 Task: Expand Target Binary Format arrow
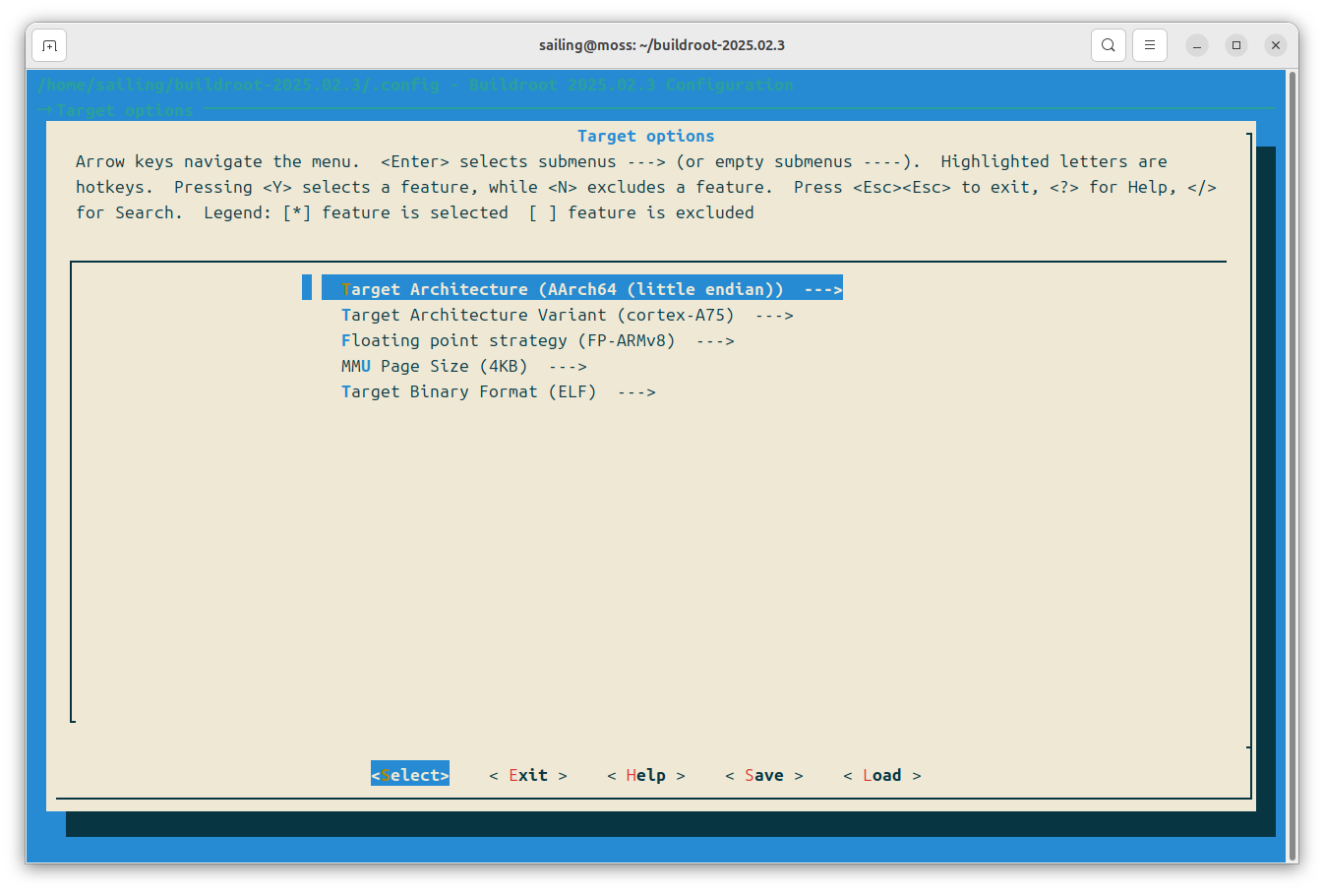[636, 391]
